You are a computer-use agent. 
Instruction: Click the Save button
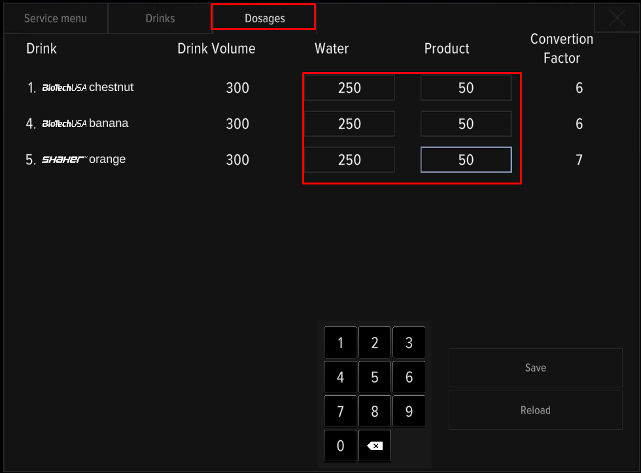click(x=535, y=368)
